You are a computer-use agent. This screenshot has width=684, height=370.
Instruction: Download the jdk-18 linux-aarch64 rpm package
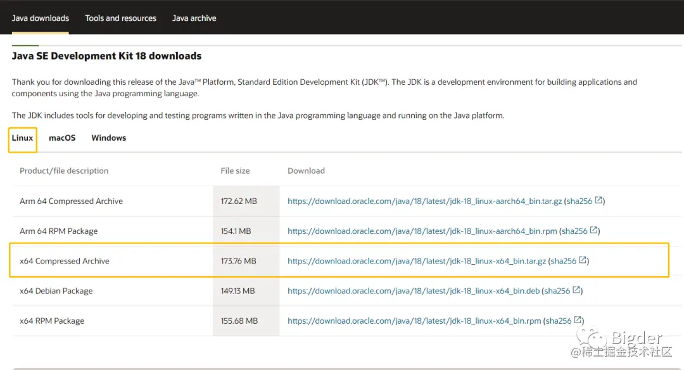pyautogui.click(x=422, y=231)
